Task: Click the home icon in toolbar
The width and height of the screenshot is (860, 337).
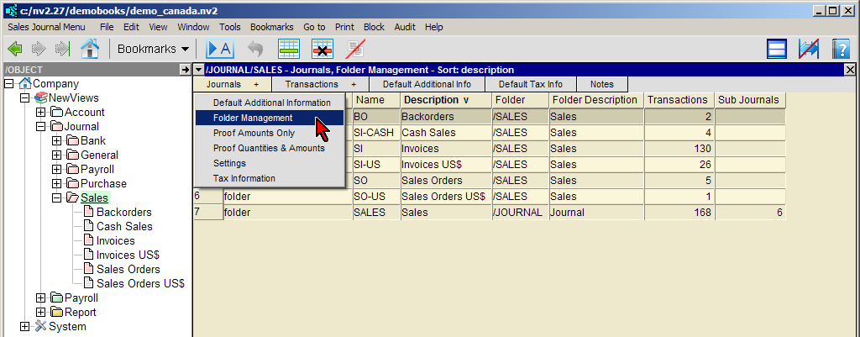Action: 89,49
